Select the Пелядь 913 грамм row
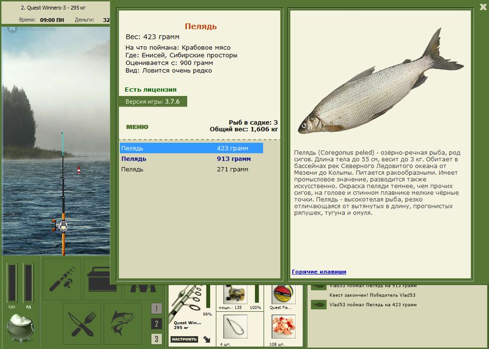Image resolution: width=489 pixels, height=349 pixels. (191, 159)
